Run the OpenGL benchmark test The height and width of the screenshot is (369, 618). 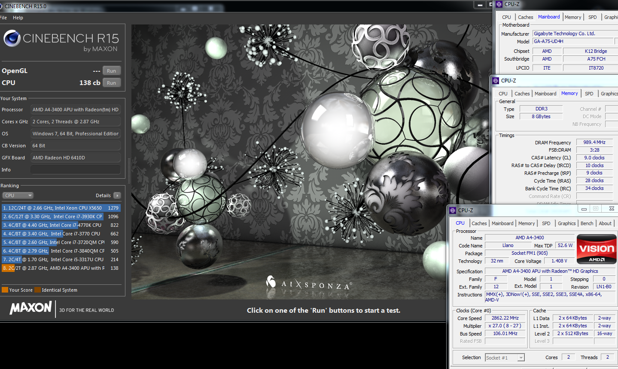pos(111,71)
